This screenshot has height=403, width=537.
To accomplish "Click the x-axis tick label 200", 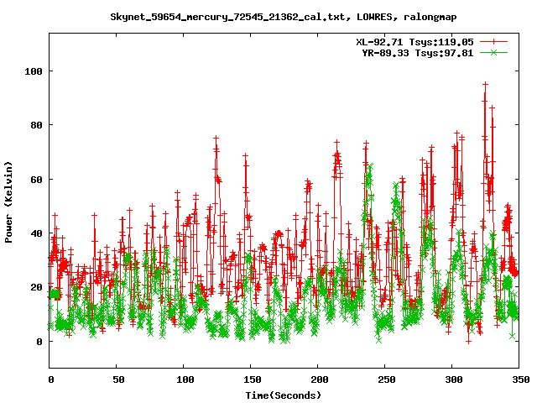I will point(320,379).
